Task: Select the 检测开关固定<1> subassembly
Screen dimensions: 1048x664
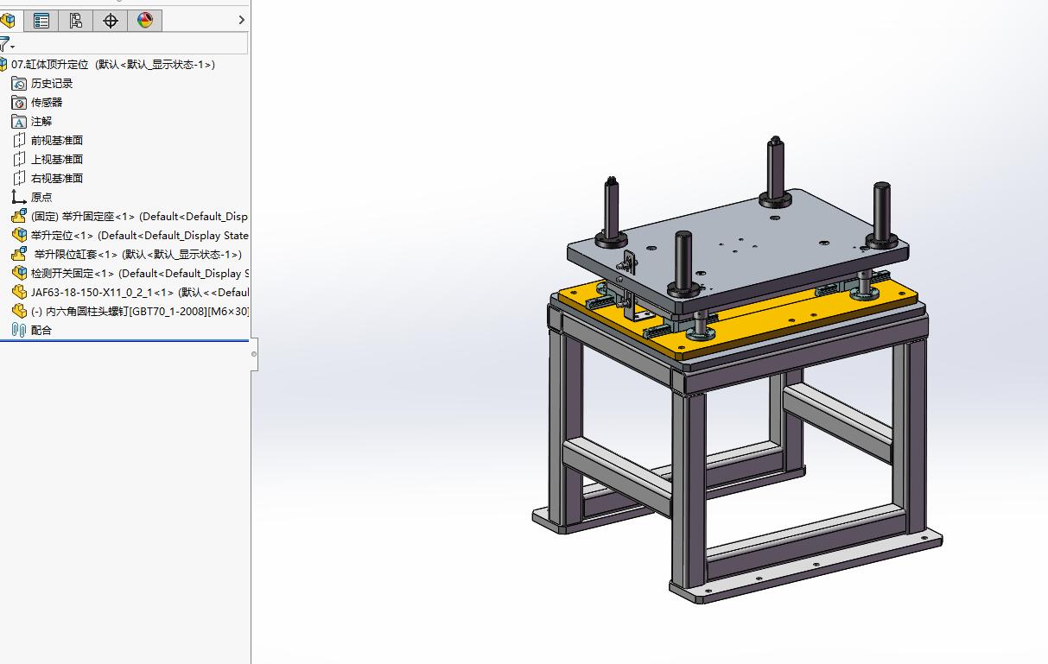Action: tap(139, 274)
